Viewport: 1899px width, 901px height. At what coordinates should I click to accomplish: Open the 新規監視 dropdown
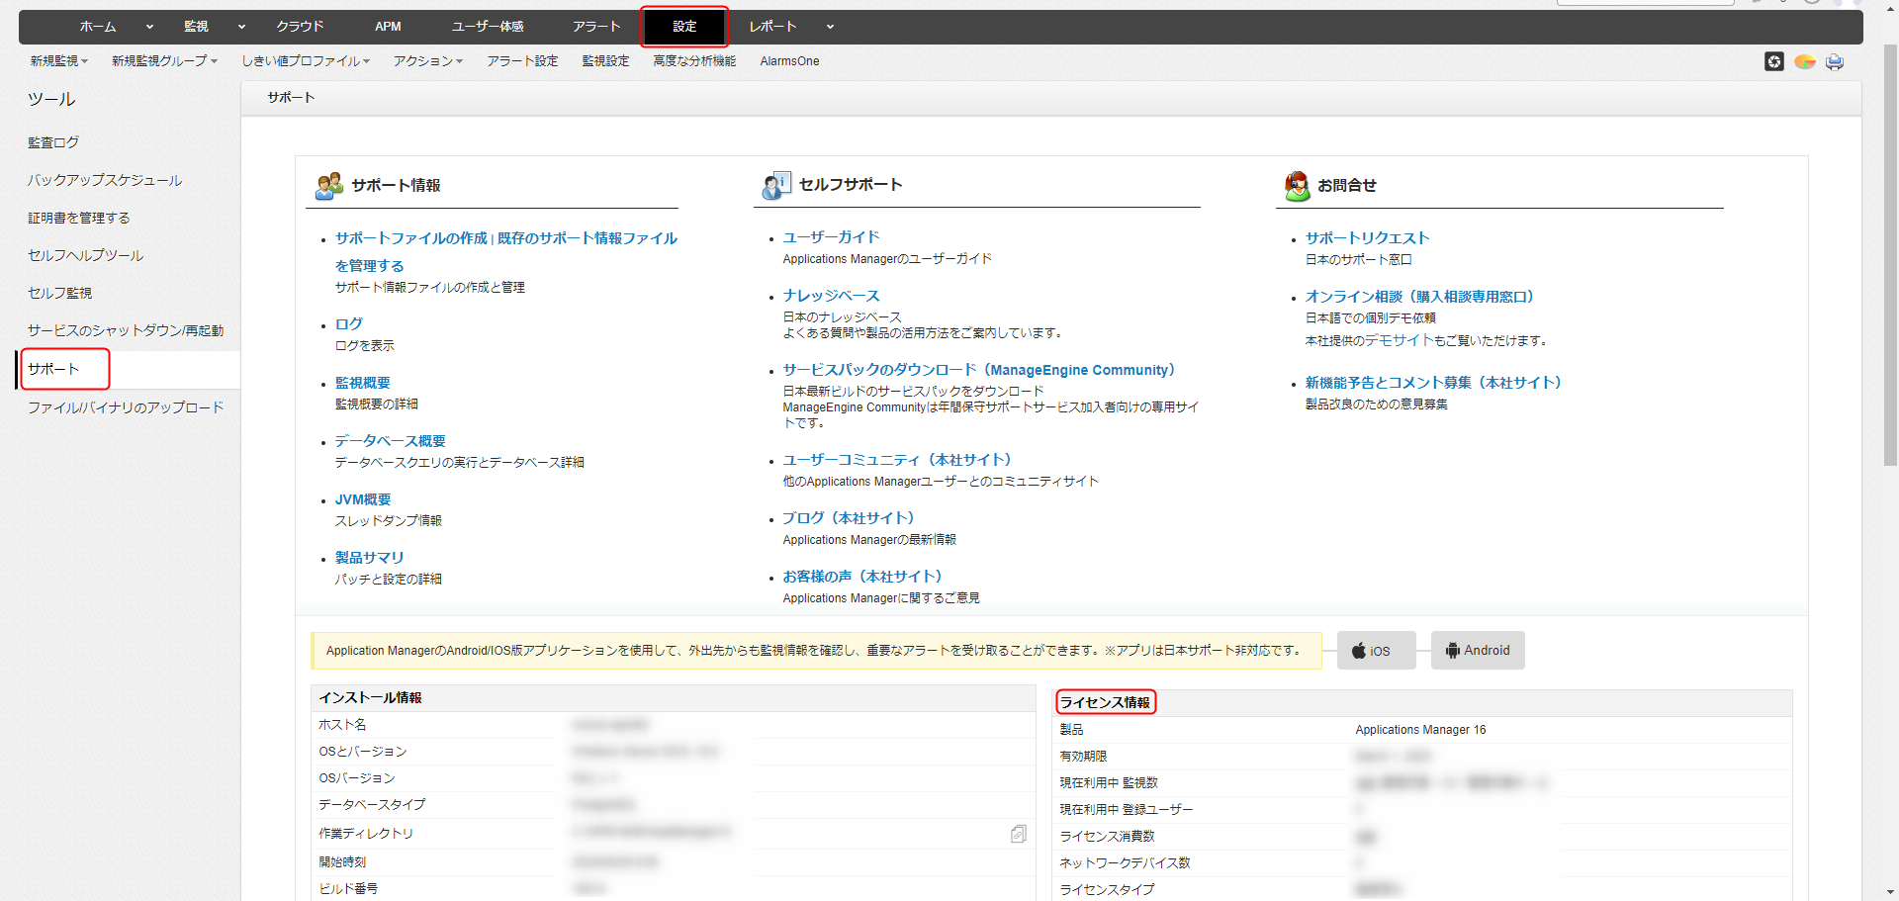click(58, 61)
